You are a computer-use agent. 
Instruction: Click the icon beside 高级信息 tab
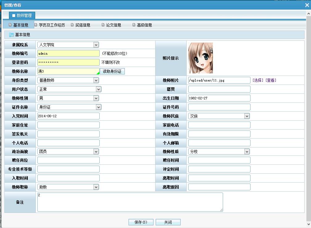pos(133,25)
